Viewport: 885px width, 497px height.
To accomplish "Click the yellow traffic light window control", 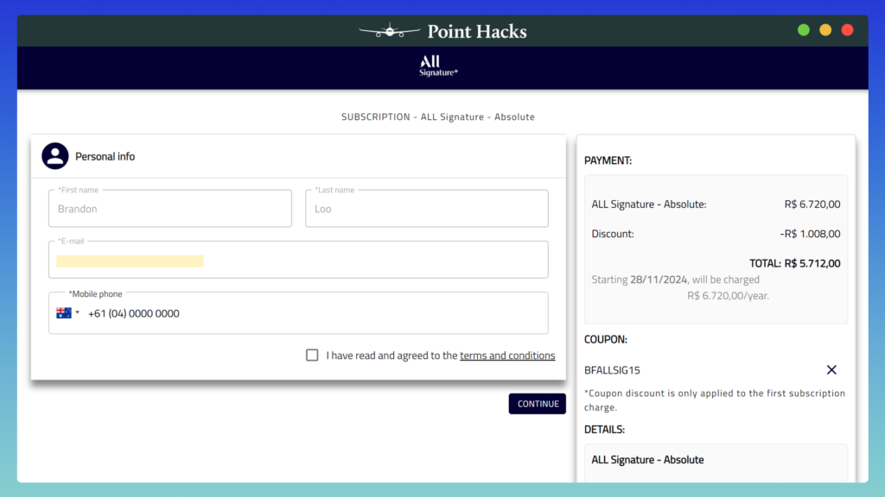I will tap(825, 28).
